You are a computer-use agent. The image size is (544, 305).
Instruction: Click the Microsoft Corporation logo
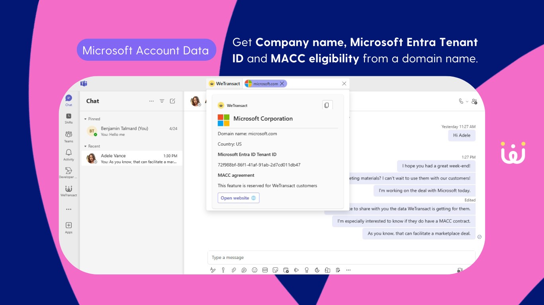(223, 120)
